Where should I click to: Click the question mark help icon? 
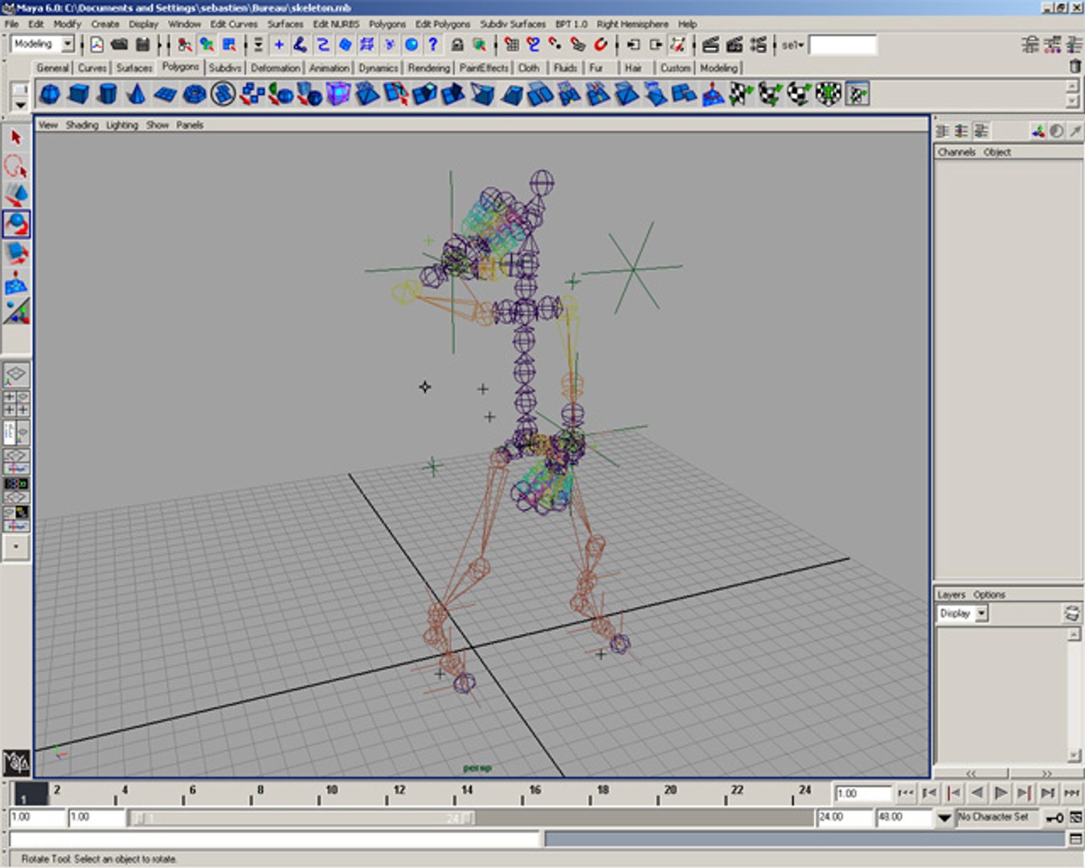(433, 45)
